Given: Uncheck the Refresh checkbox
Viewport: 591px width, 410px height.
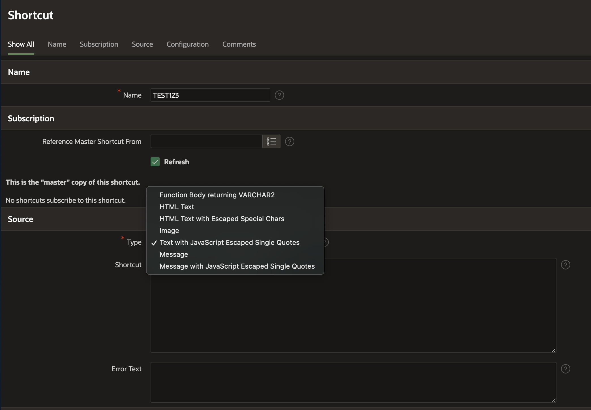Looking at the screenshot, I should pyautogui.click(x=155, y=162).
